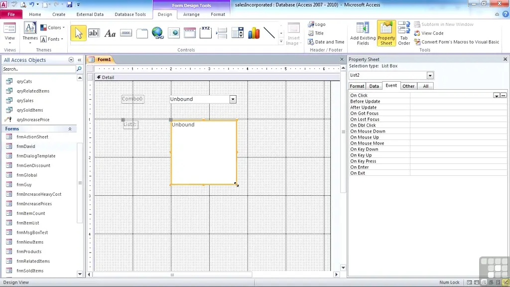Expand the Controls gallery More arrow

[281, 42]
